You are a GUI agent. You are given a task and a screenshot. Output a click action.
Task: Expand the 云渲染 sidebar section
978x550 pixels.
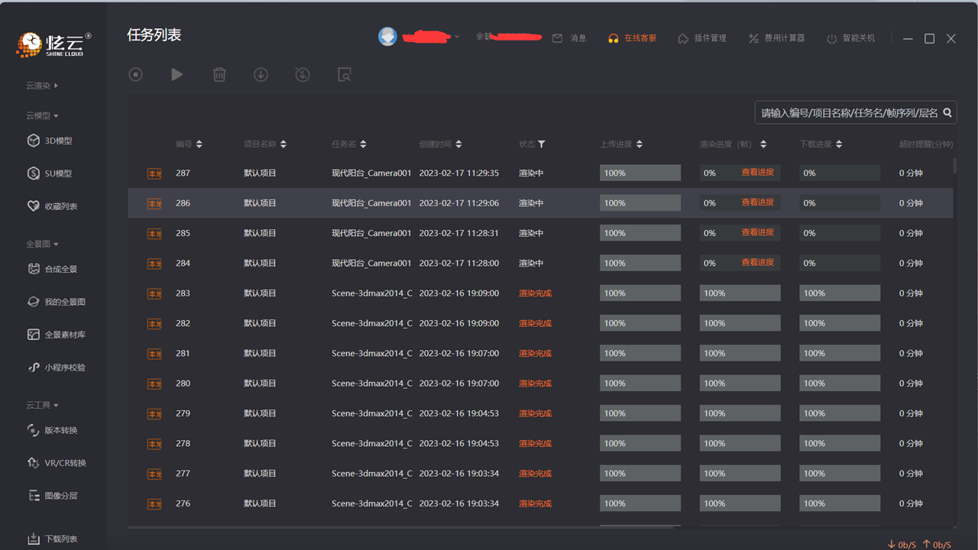point(42,86)
